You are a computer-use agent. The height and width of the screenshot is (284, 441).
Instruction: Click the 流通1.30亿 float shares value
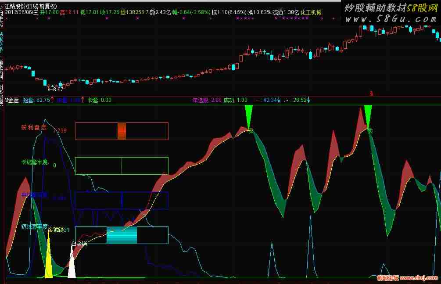click(286, 12)
